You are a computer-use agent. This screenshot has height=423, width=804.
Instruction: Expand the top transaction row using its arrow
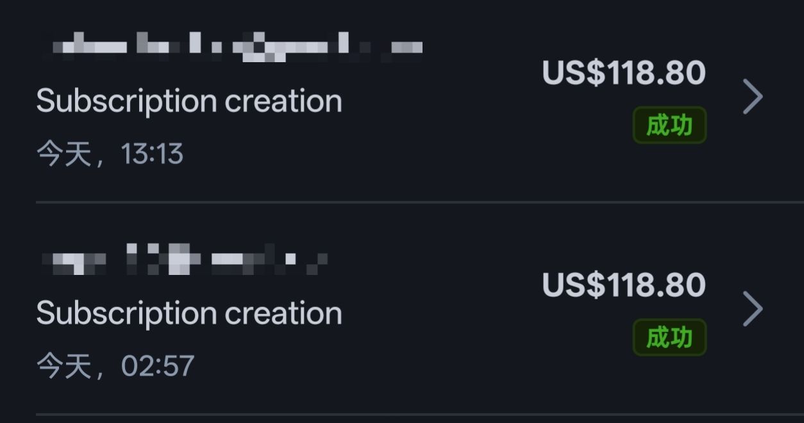tap(753, 97)
